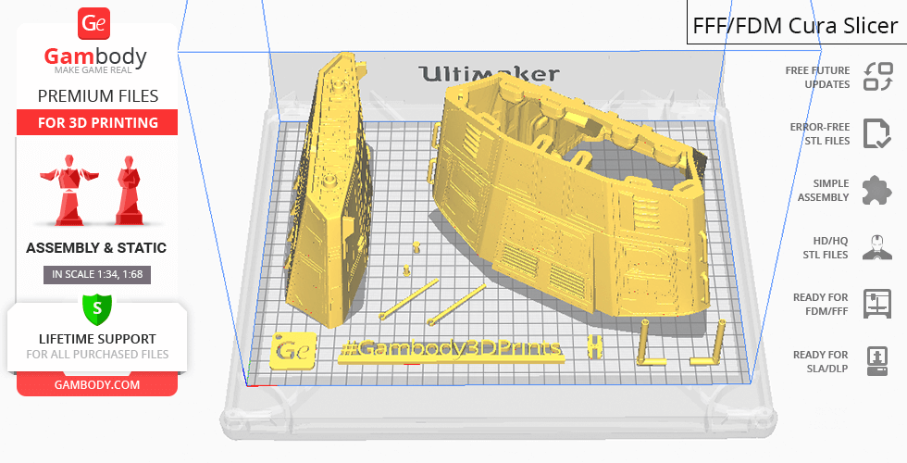Click the error-free STL files checkmark icon
The width and height of the screenshot is (907, 463).
876,133
